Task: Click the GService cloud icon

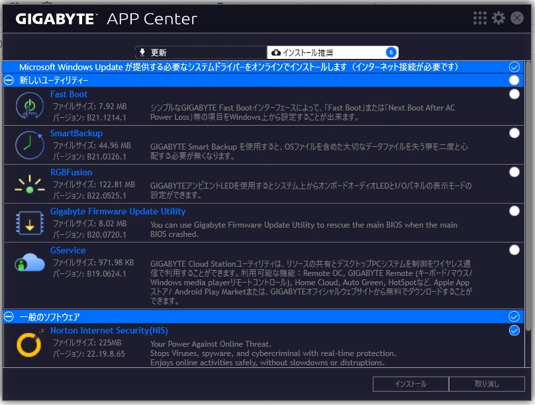Action: coord(30,262)
